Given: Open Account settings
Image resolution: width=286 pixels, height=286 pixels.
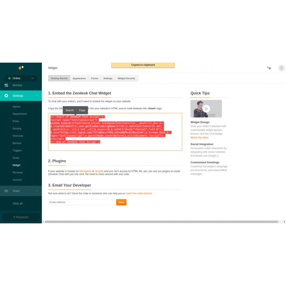Looking at the screenshot, I should pos(17,180).
